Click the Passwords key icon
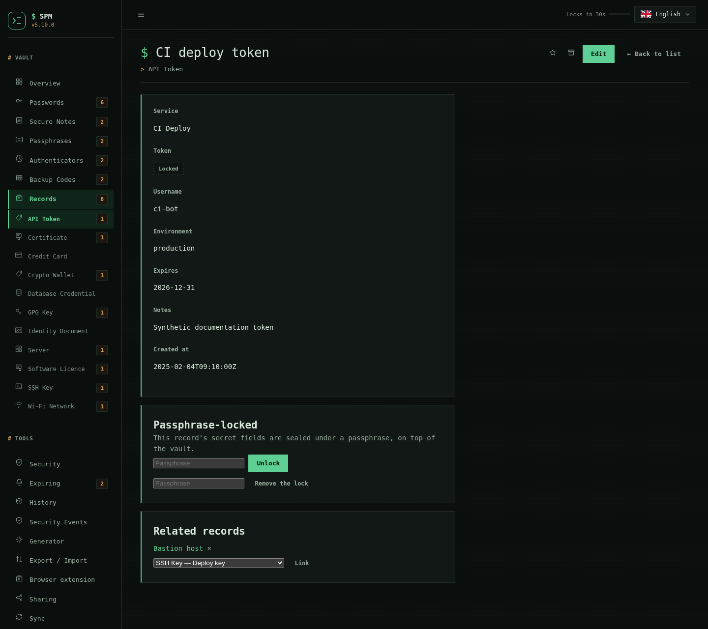The height and width of the screenshot is (629, 708). (x=19, y=101)
